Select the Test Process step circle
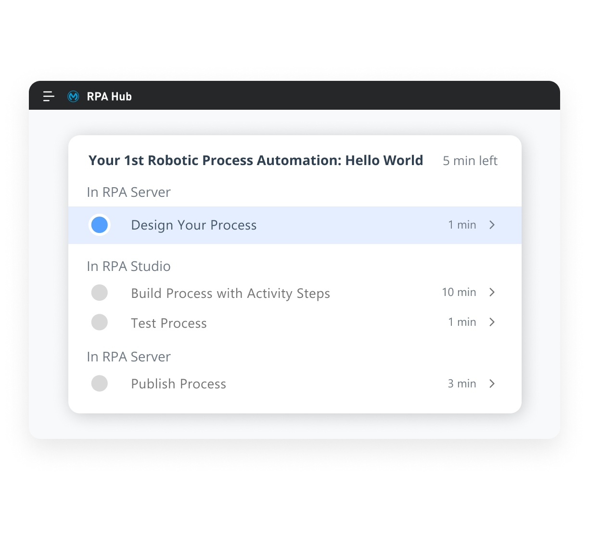 (x=100, y=322)
